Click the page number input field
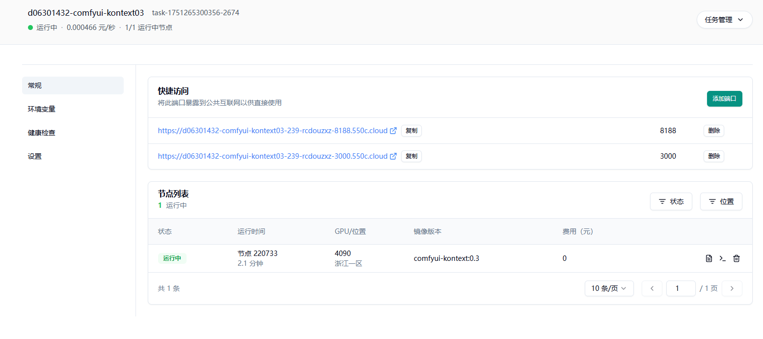This screenshot has height=339, width=763. pyautogui.click(x=681, y=288)
